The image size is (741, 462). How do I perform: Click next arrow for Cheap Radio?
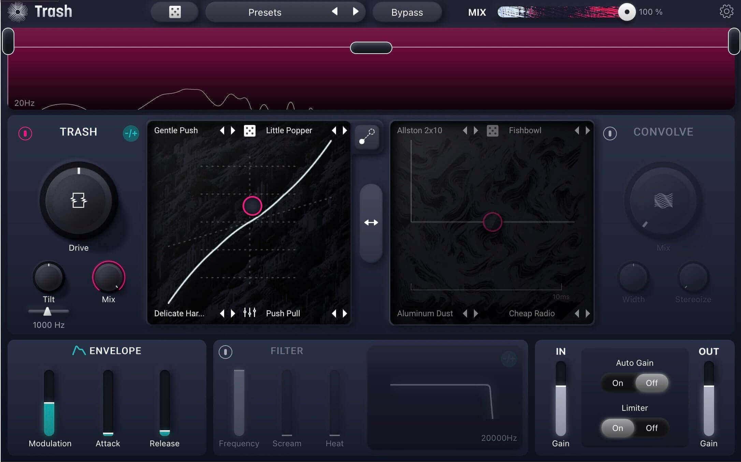tap(588, 313)
